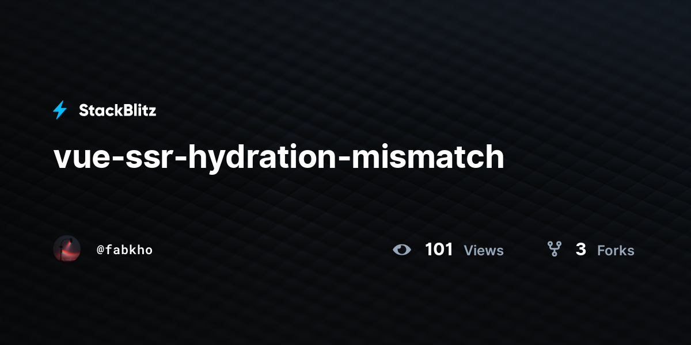Click the Forks label
The width and height of the screenshot is (691, 345).
[x=616, y=251]
